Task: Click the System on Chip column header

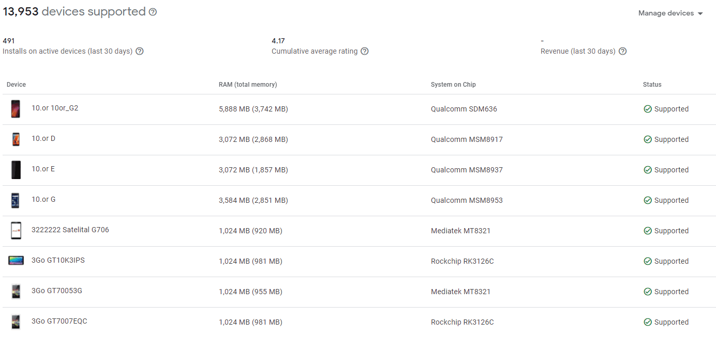Action: pyautogui.click(x=453, y=85)
